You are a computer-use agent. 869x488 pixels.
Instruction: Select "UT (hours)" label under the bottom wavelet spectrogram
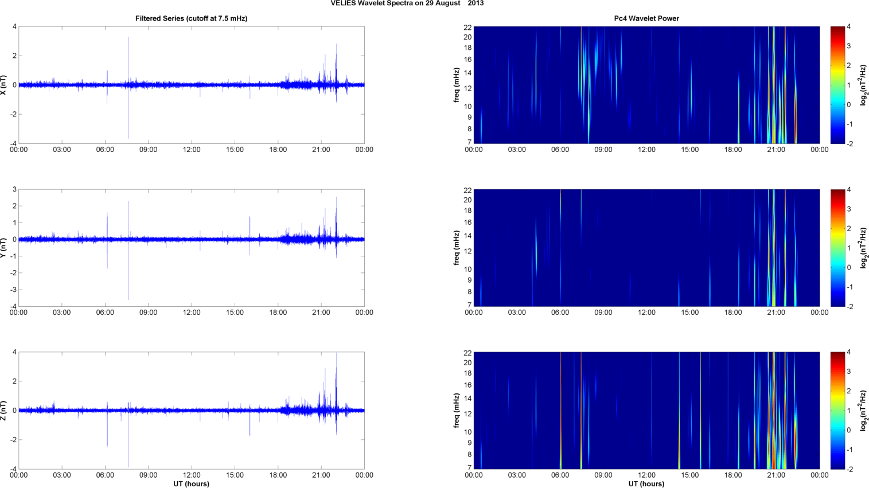(x=646, y=484)
